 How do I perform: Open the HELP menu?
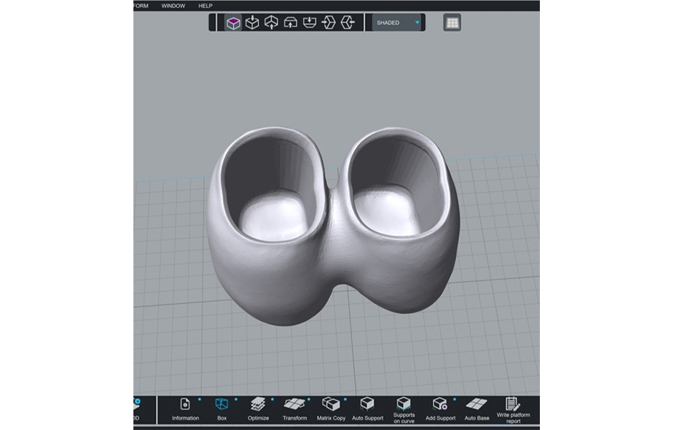pos(205,6)
